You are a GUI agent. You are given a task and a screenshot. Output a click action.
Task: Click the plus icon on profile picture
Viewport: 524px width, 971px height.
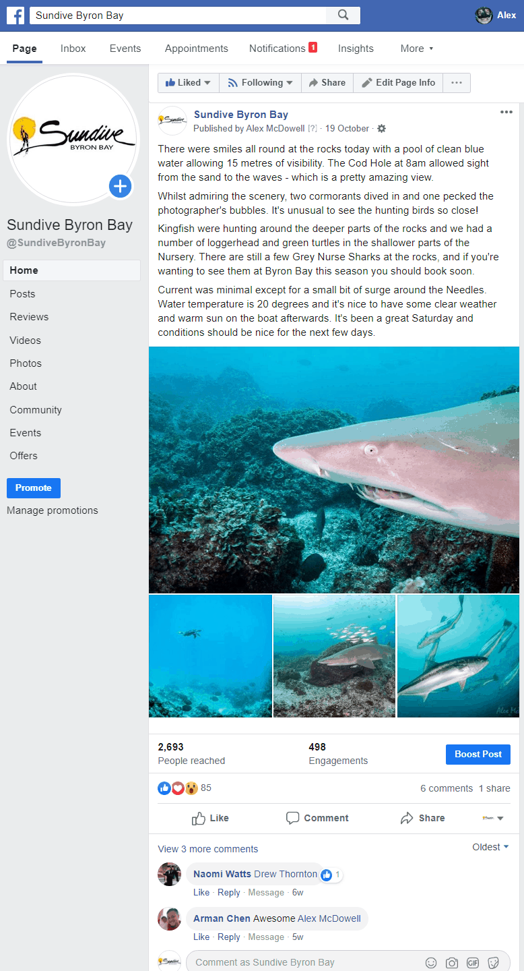pos(120,186)
